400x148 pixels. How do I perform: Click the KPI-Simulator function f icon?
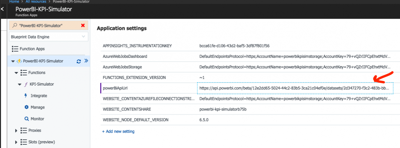click(26, 84)
